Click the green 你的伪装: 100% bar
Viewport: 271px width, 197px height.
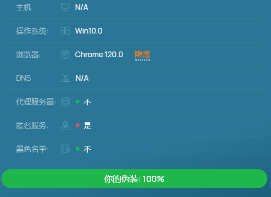tap(134, 179)
